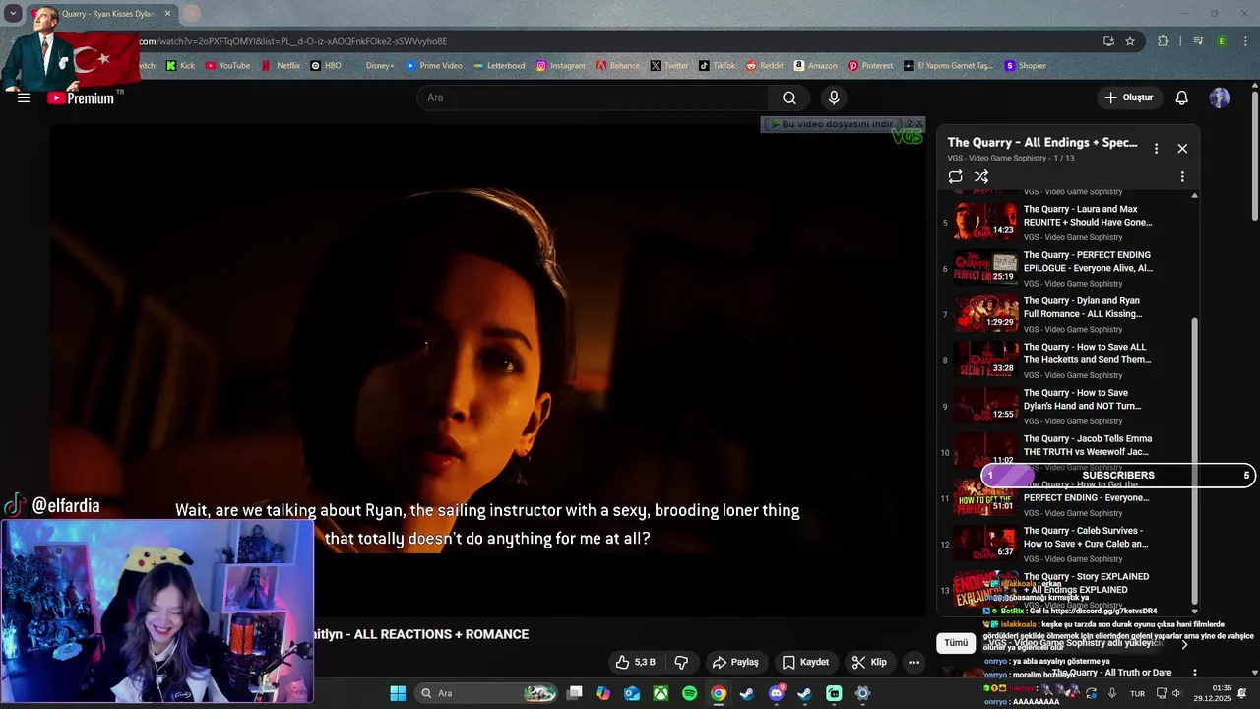Click TUR keyboard language indicator
Image resolution: width=1260 pixels, height=709 pixels.
[1137, 693]
